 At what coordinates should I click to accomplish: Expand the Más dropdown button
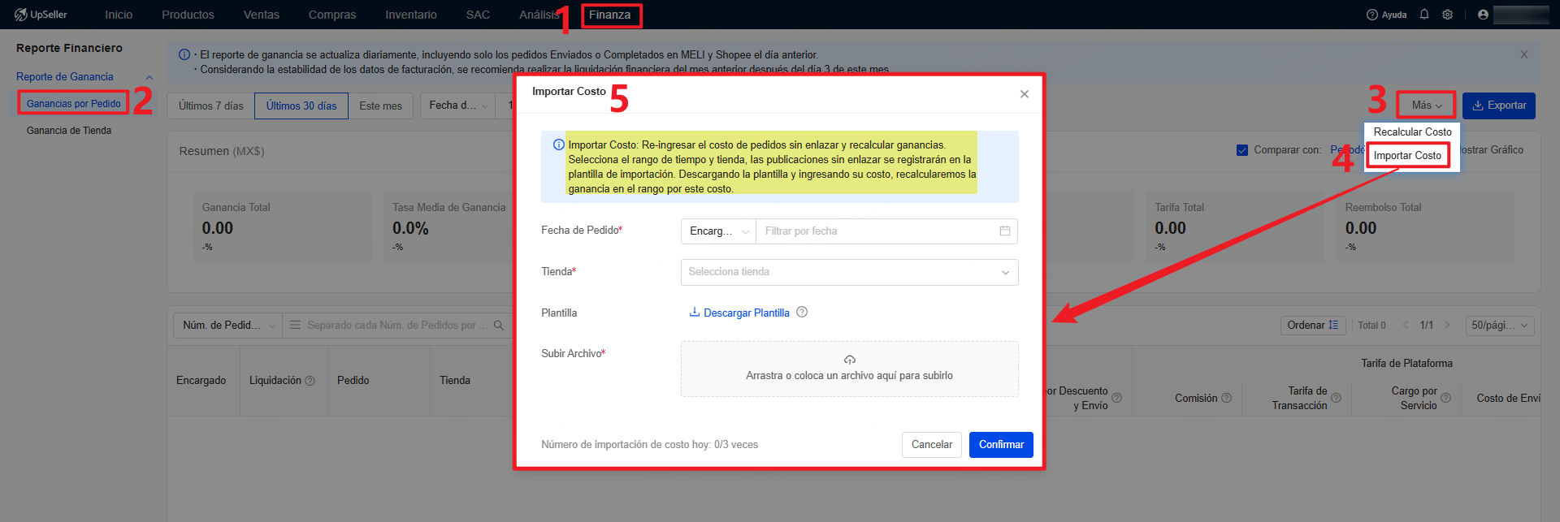point(1426,106)
